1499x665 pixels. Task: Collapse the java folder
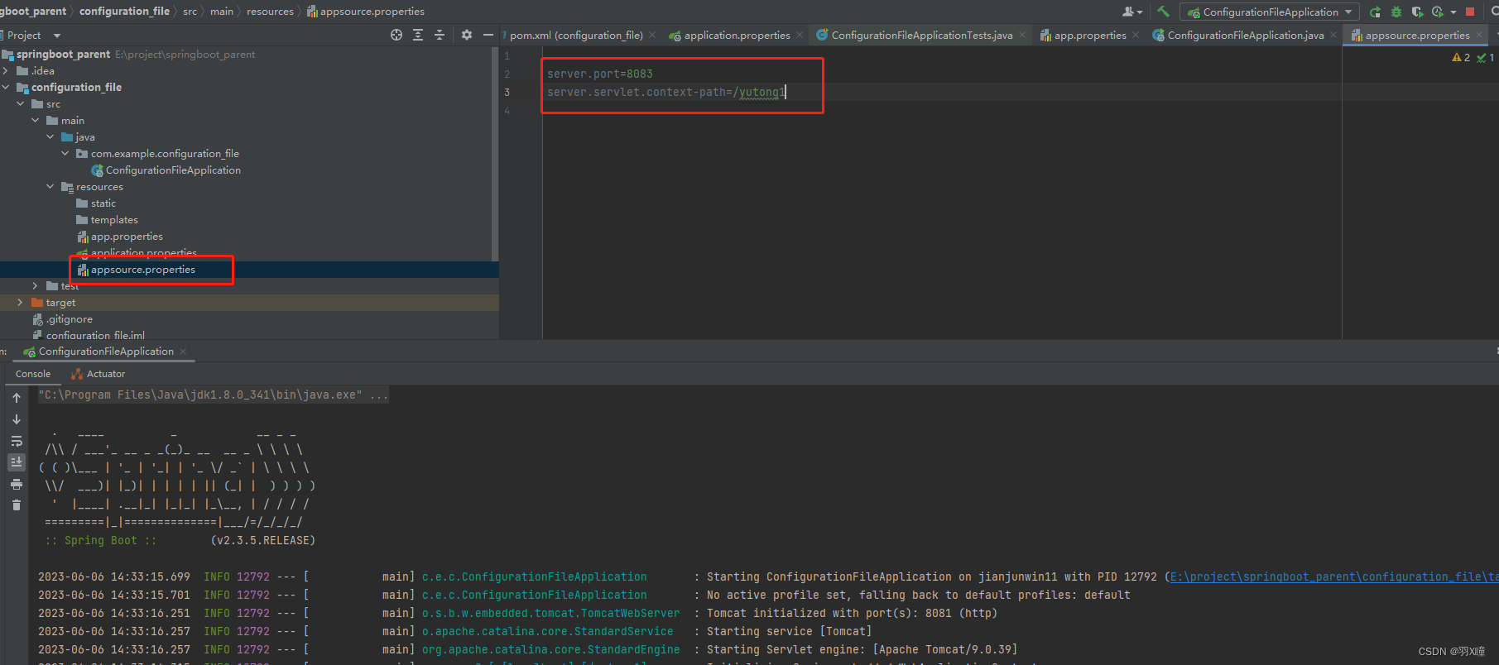[x=50, y=137]
